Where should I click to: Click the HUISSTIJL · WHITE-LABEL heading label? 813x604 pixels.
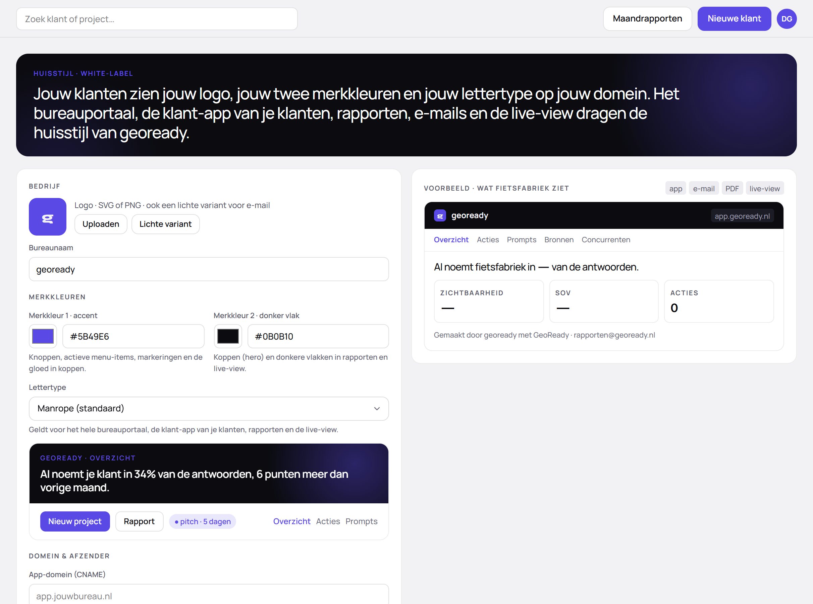tap(83, 73)
